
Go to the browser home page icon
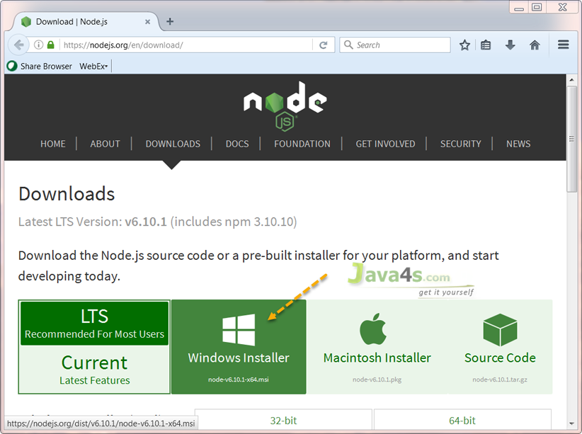coord(535,45)
